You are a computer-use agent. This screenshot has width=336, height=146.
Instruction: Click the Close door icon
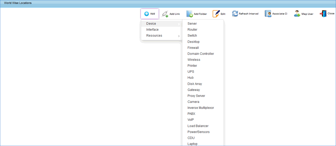(323, 14)
